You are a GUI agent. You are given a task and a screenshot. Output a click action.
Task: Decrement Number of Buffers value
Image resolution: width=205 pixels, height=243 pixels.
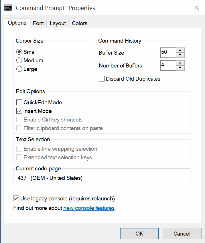coord(180,68)
